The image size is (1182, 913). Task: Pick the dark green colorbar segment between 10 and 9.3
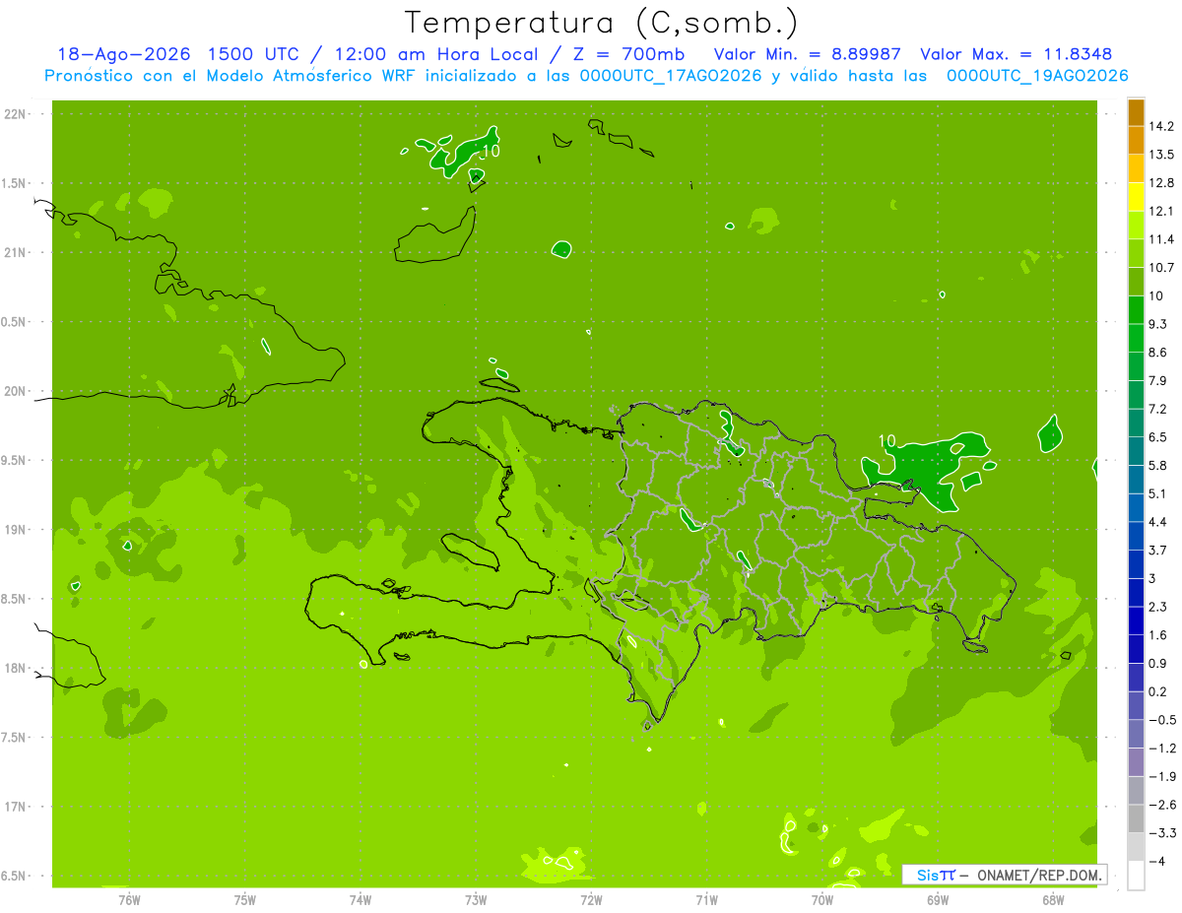[1136, 310]
